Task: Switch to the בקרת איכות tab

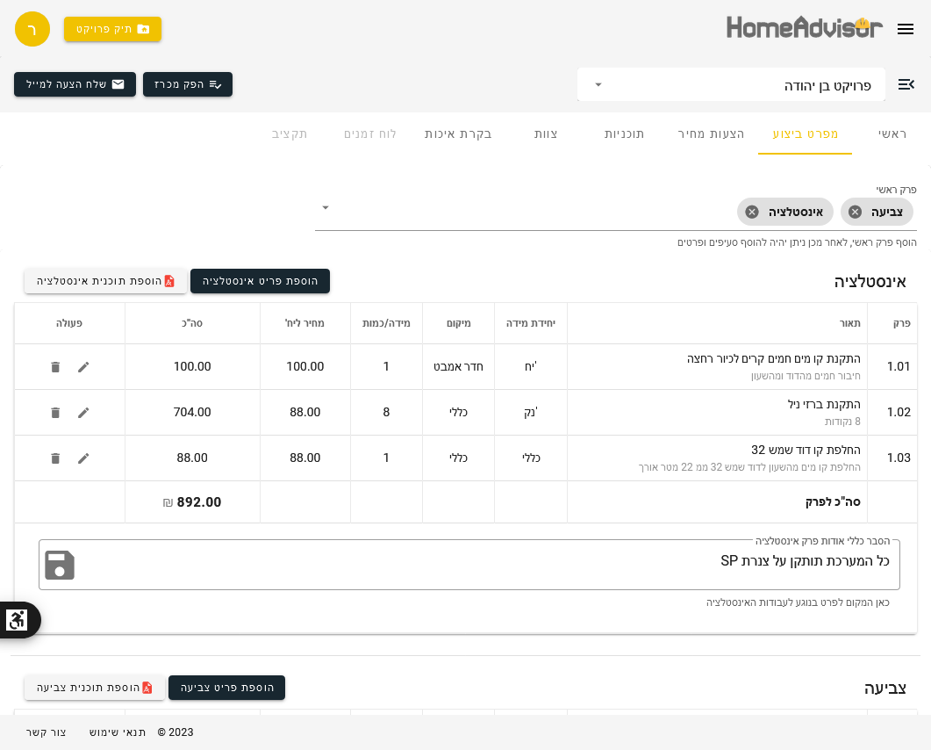Action: coord(458,134)
